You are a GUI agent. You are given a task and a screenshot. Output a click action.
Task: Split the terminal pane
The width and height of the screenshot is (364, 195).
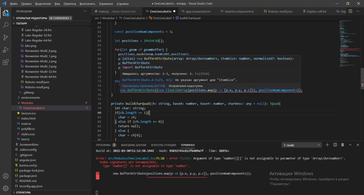coord(335,145)
